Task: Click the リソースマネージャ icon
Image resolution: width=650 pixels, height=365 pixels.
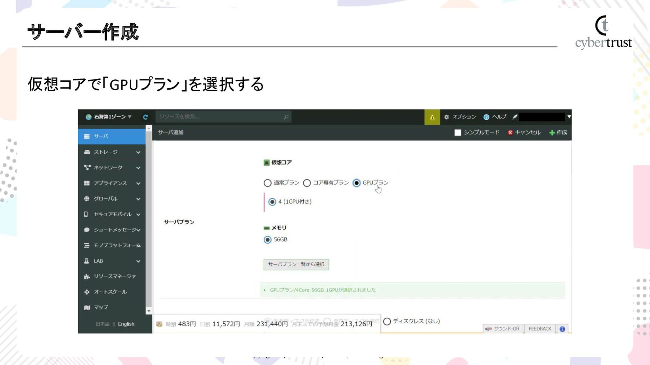Action: pyautogui.click(x=87, y=276)
